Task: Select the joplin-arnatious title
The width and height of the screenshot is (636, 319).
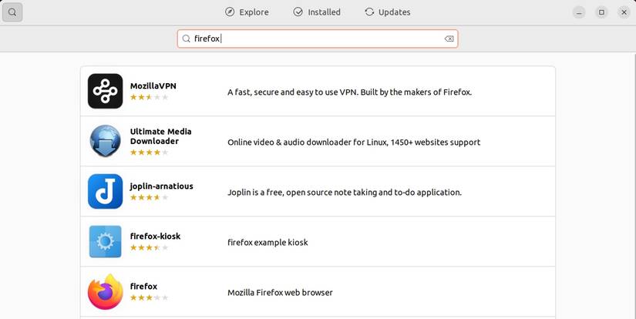Action: (161, 186)
